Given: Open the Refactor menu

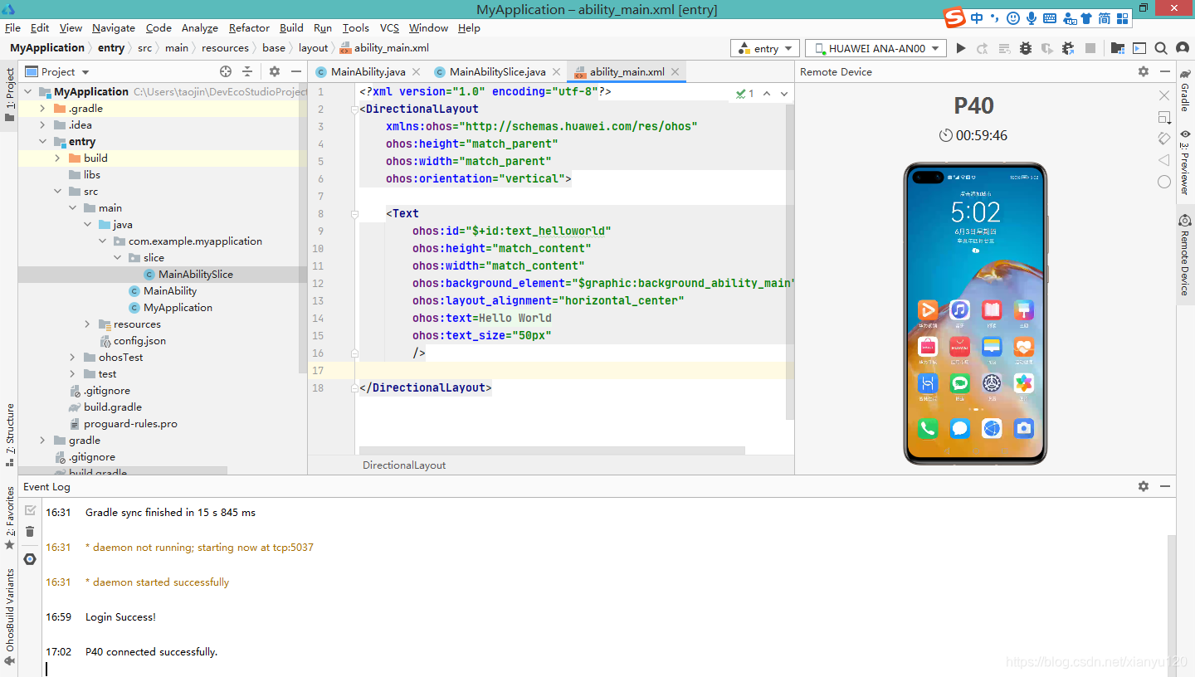Looking at the screenshot, I should click(x=249, y=27).
